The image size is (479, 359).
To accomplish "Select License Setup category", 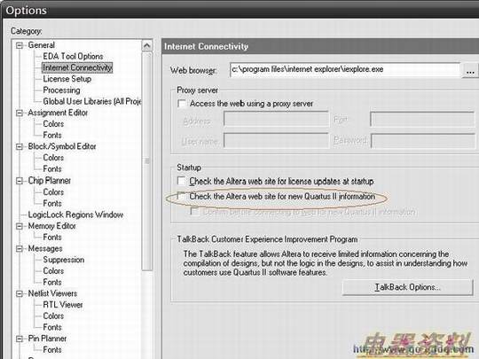I will point(67,79).
